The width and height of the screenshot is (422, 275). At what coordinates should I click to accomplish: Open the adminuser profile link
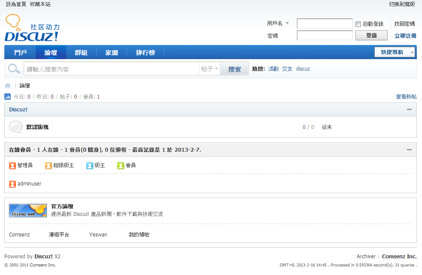point(29,184)
